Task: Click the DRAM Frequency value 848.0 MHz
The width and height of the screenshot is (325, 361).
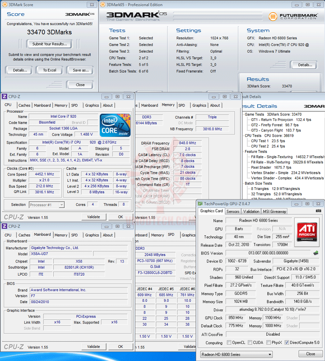Action: click(x=187, y=143)
